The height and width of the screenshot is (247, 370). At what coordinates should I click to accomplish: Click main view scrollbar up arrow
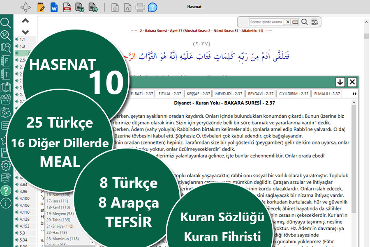tap(366, 22)
